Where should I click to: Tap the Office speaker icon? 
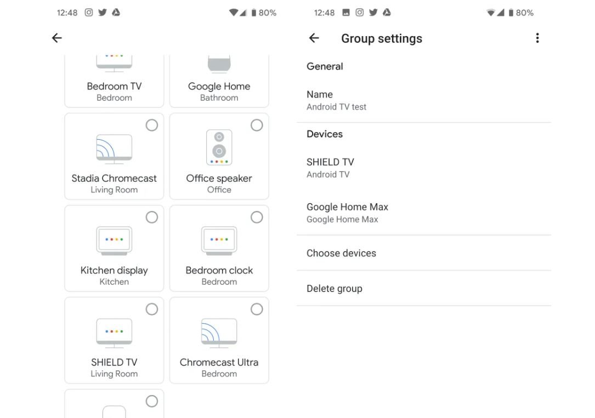tap(219, 147)
